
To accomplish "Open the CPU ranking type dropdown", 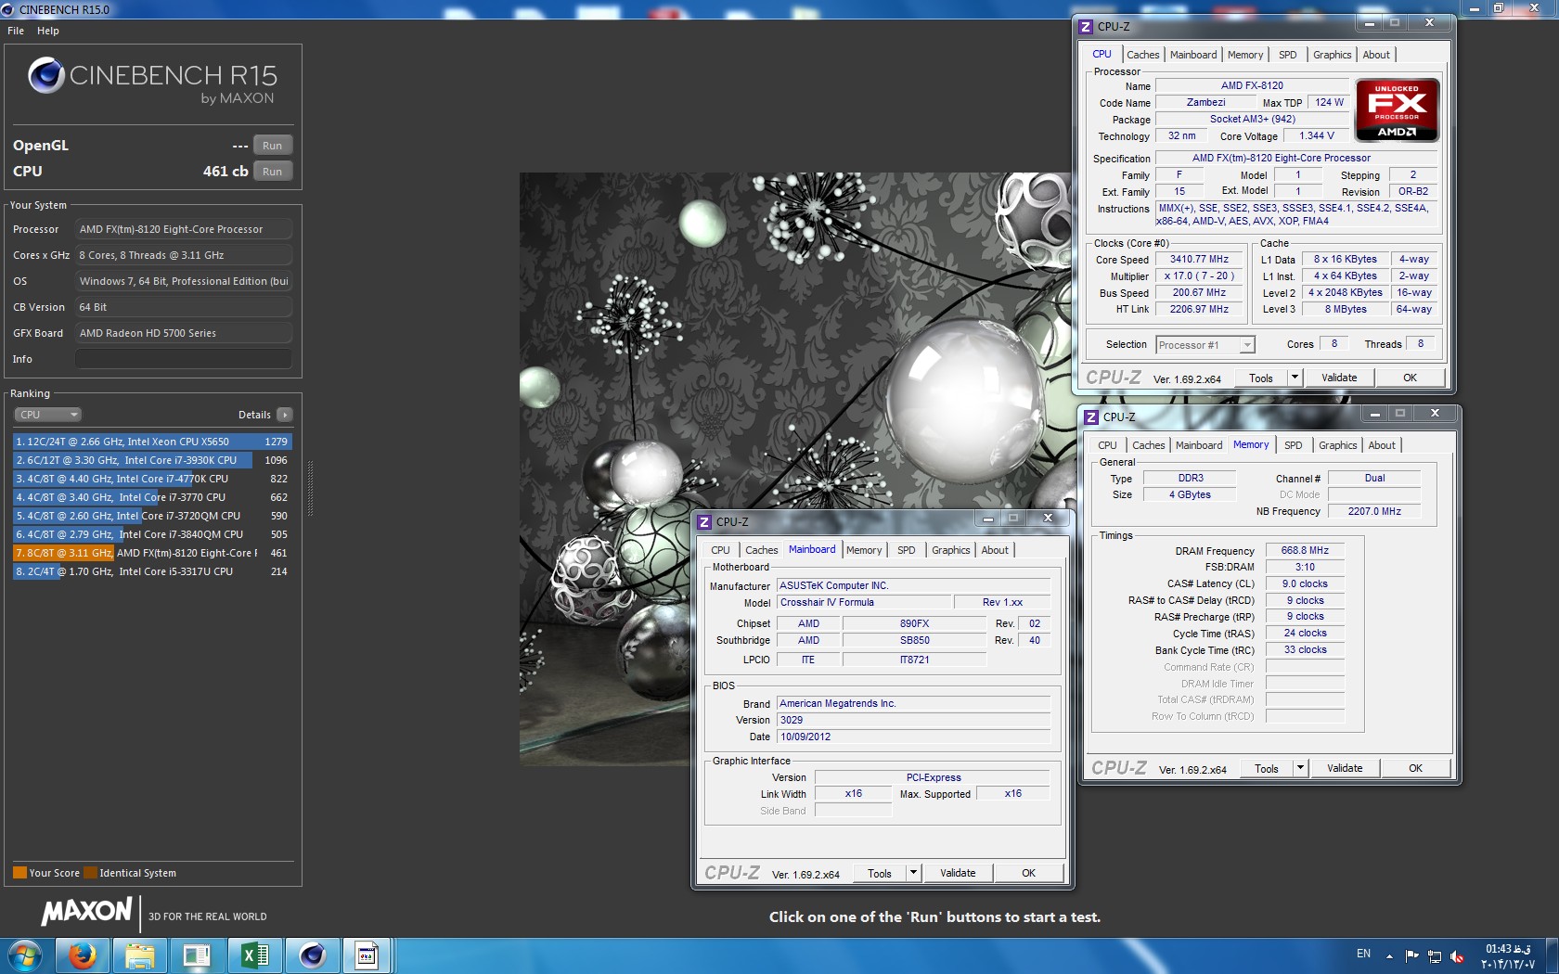I will 48,415.
